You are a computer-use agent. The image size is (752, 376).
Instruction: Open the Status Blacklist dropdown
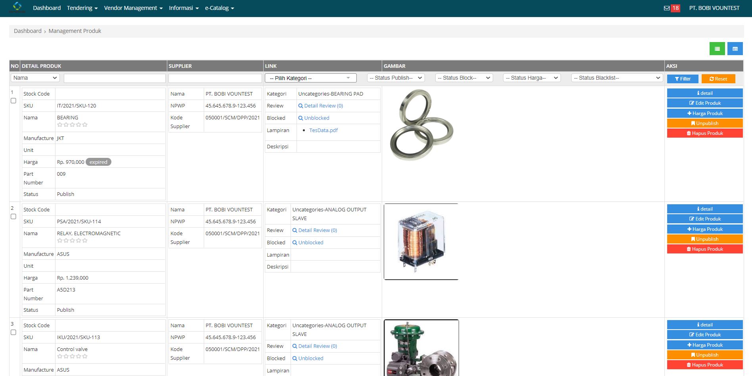point(616,78)
